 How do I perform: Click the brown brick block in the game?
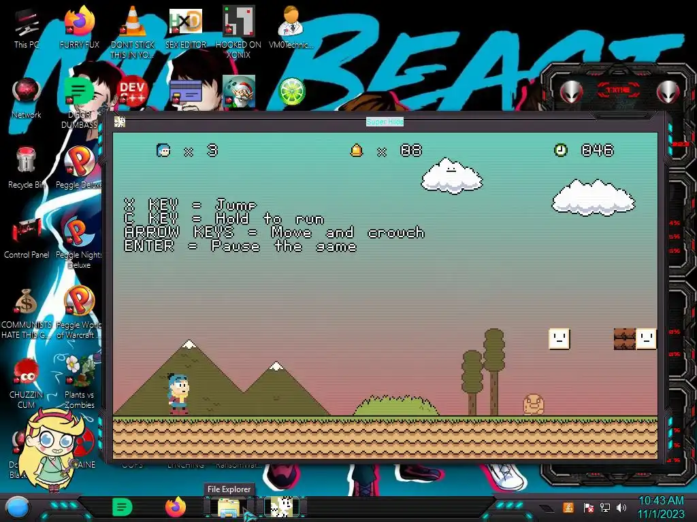[625, 339]
